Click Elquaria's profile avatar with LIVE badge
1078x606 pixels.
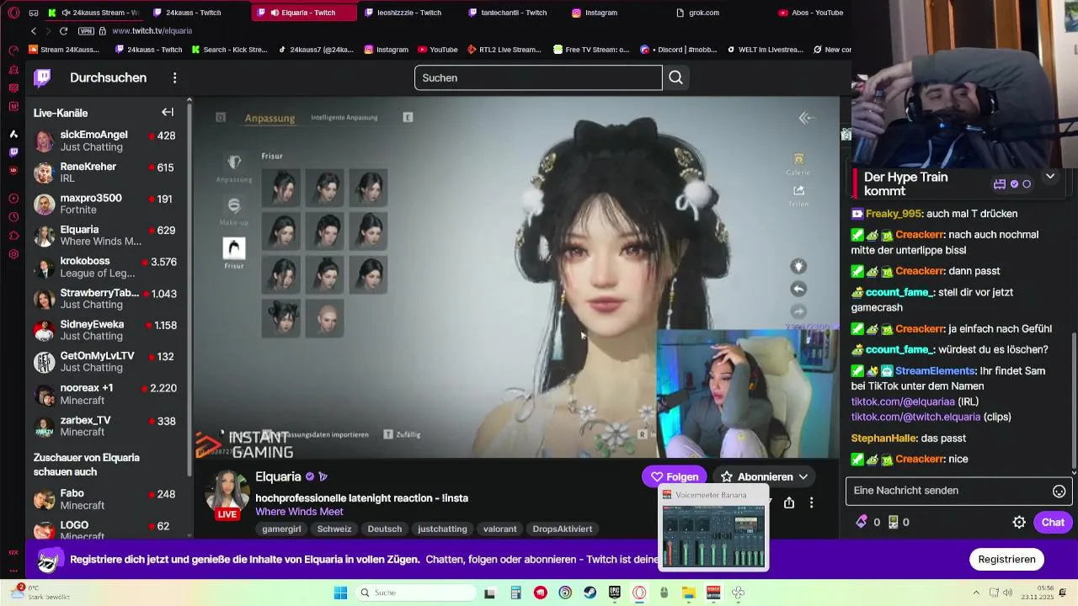point(227,494)
